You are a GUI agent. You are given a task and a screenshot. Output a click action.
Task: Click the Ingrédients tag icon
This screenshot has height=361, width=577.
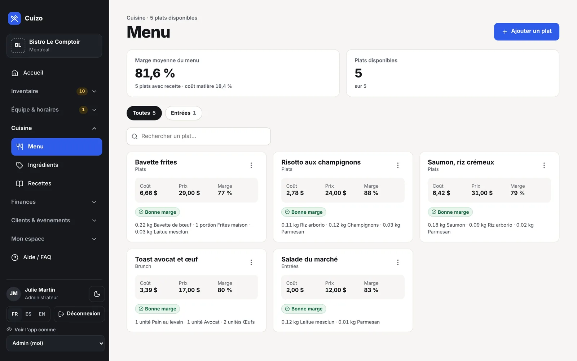pos(20,165)
